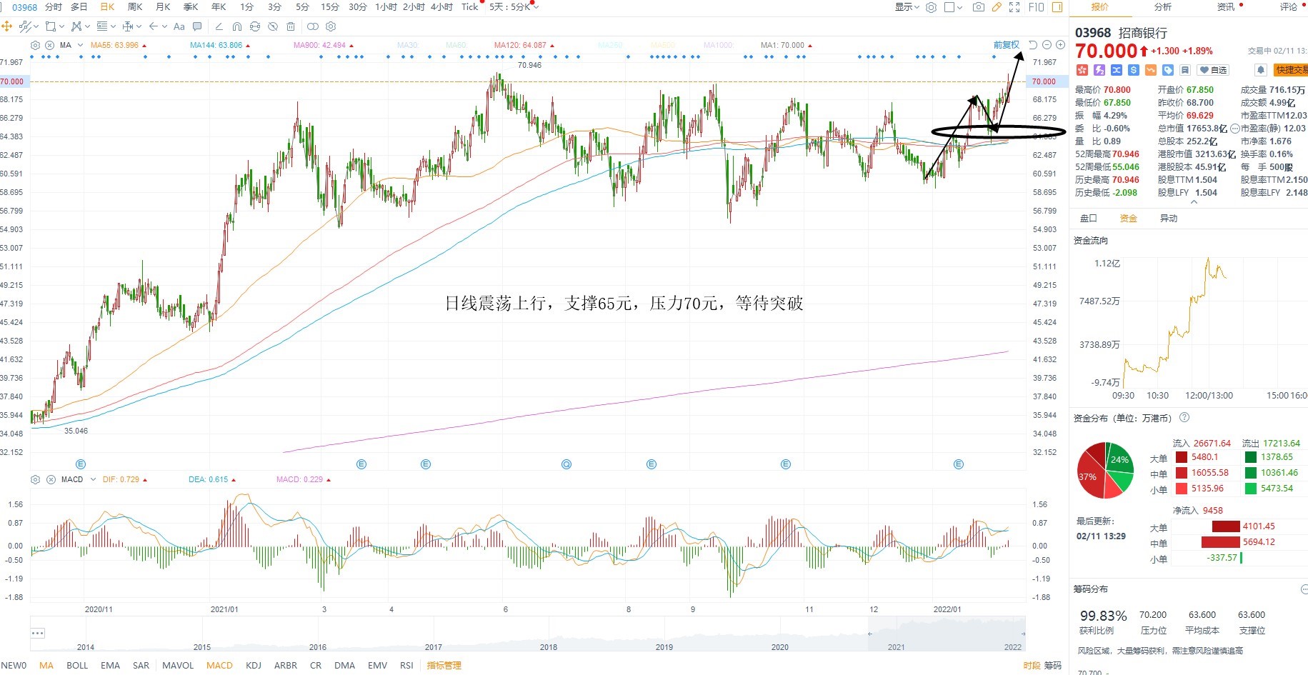Click the timeline navigator right handle
This screenshot has height=675, width=1308.
[x=1023, y=634]
